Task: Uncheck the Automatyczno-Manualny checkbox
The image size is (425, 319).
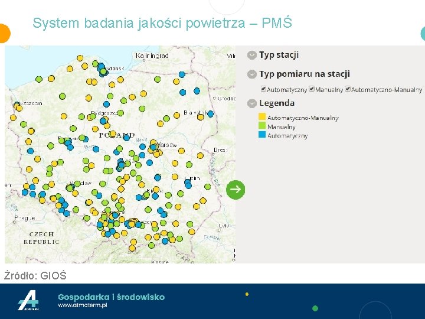Action: point(348,89)
